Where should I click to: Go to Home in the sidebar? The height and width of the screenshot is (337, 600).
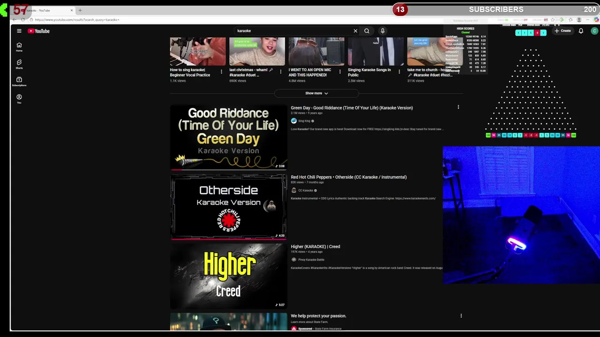pyautogui.click(x=19, y=47)
